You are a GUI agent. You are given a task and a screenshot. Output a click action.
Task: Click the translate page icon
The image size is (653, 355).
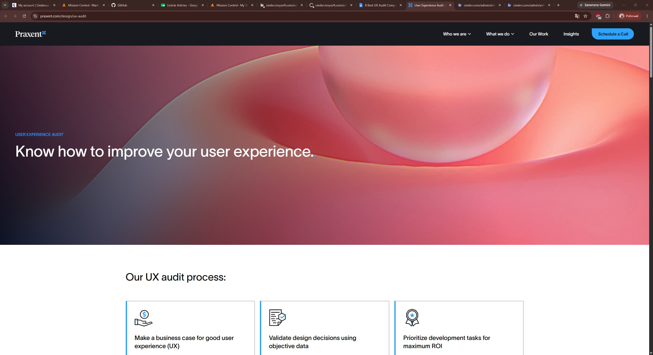tap(577, 16)
